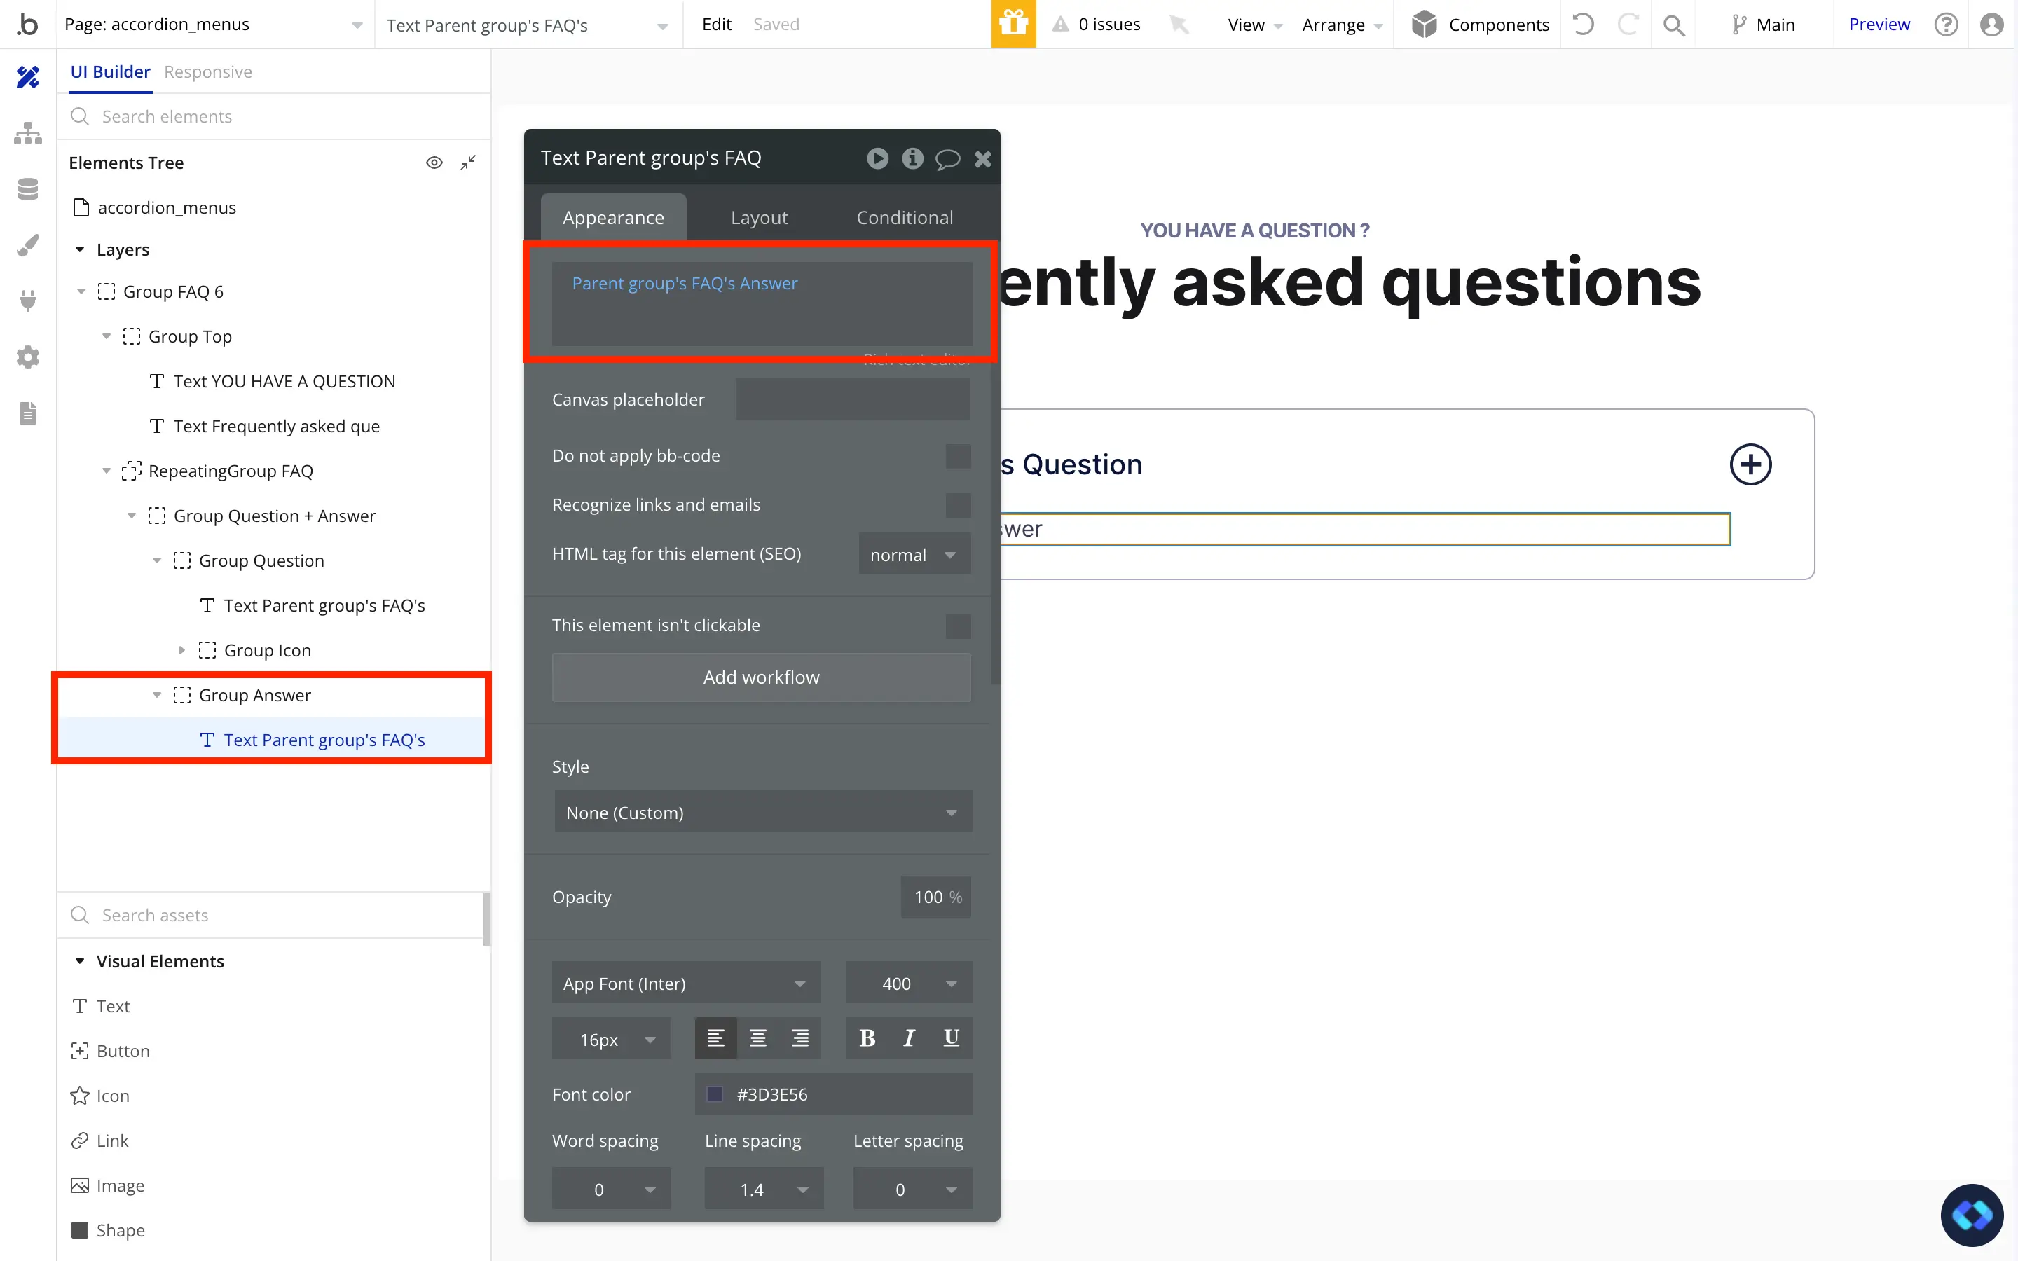The image size is (2018, 1261).
Task: Click the circled plus icon on canvas
Action: click(x=1750, y=464)
